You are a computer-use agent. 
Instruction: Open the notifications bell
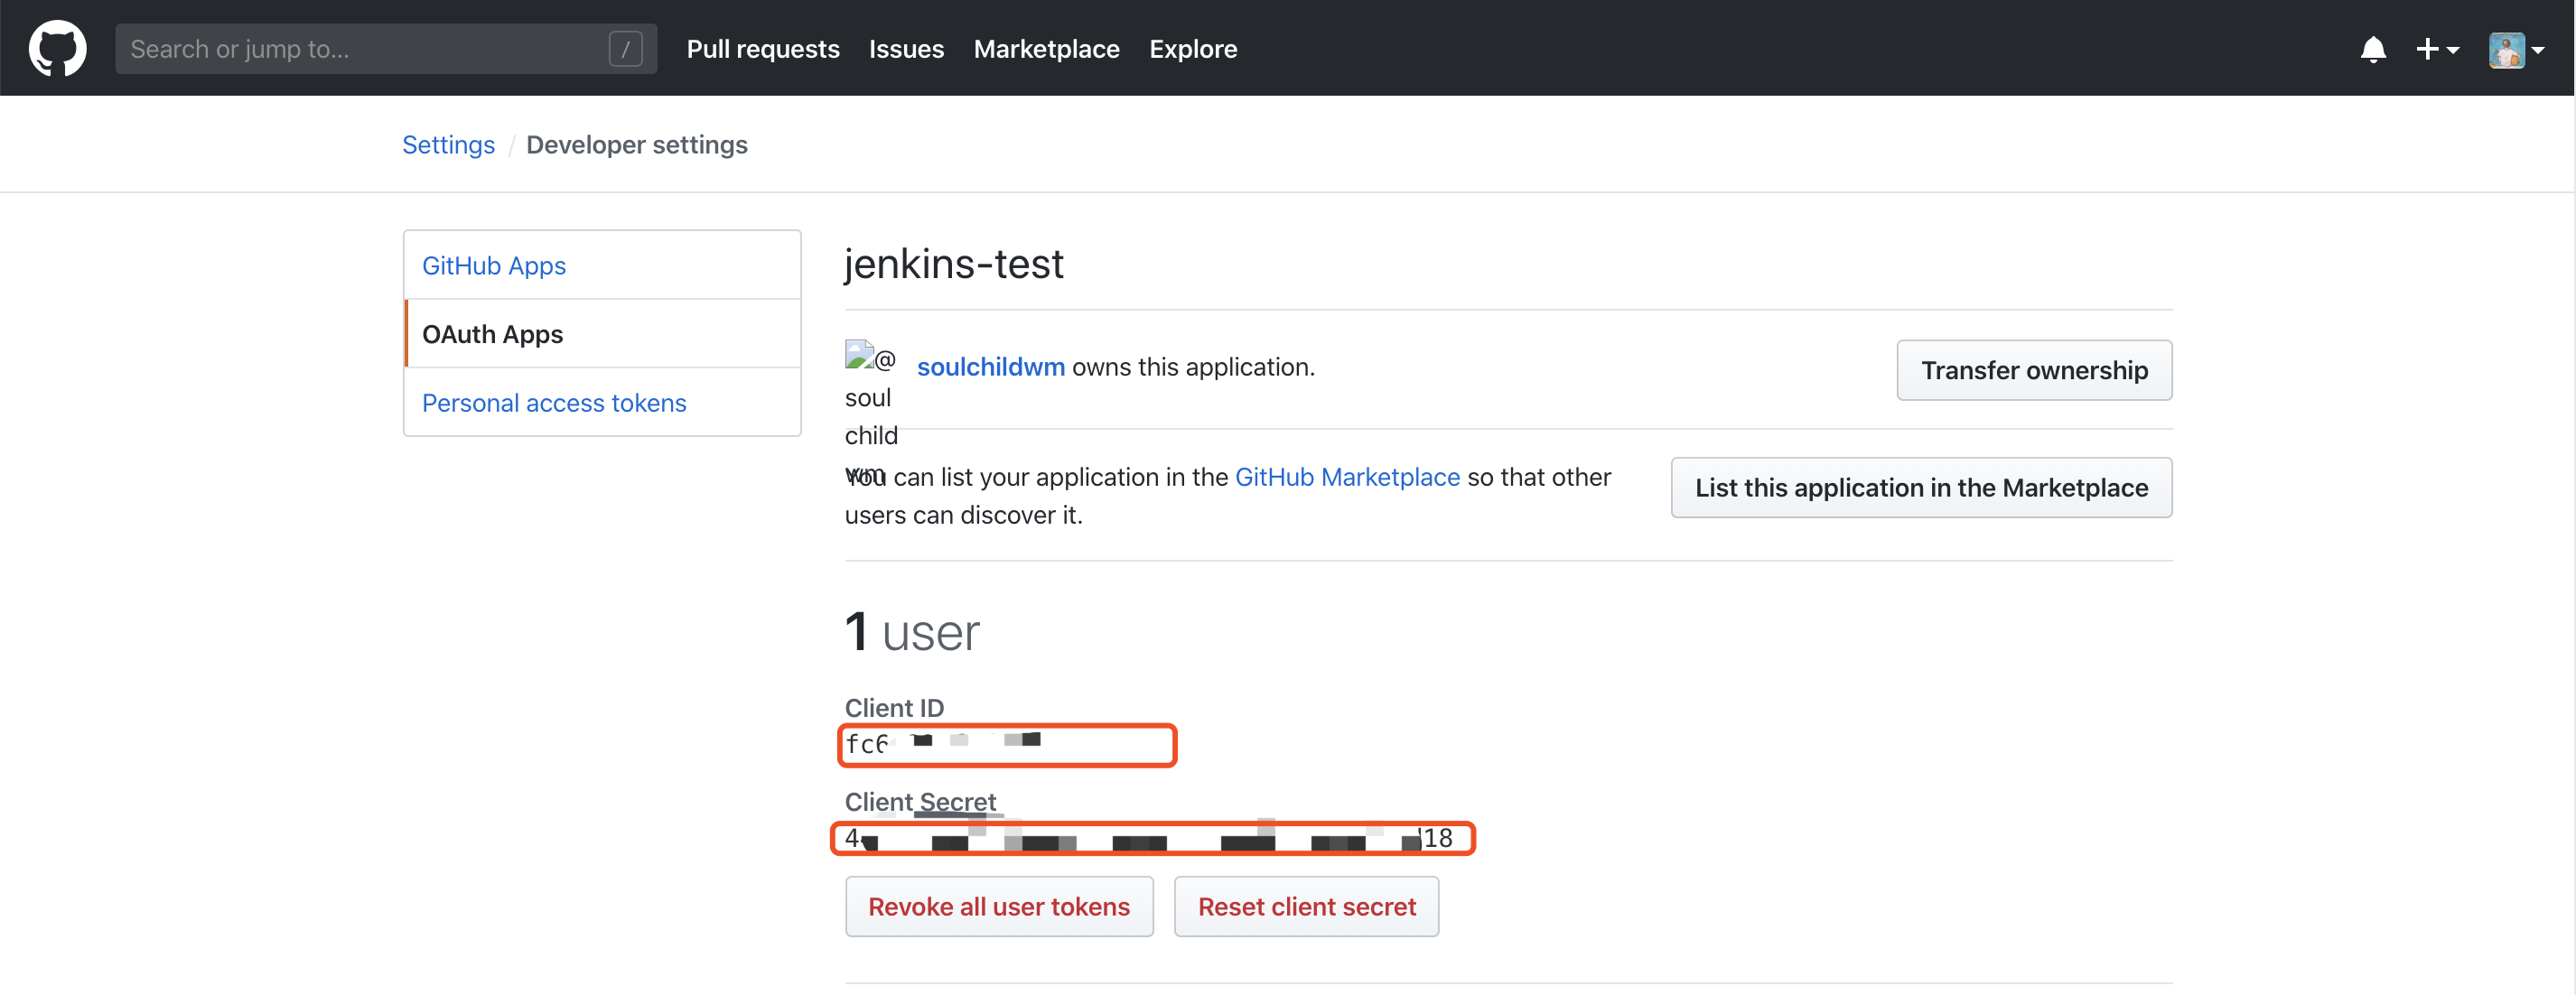click(2373, 49)
